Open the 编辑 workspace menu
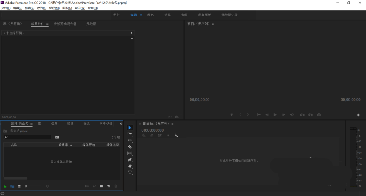The width and height of the screenshot is (366, 196). pyautogui.click(x=141, y=15)
